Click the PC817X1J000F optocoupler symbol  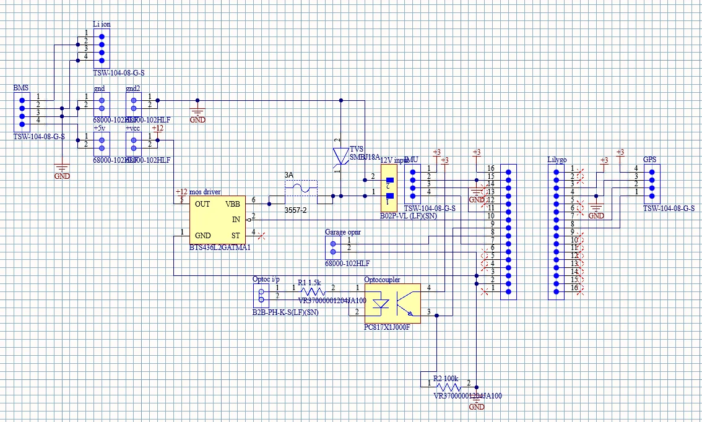pos(392,304)
